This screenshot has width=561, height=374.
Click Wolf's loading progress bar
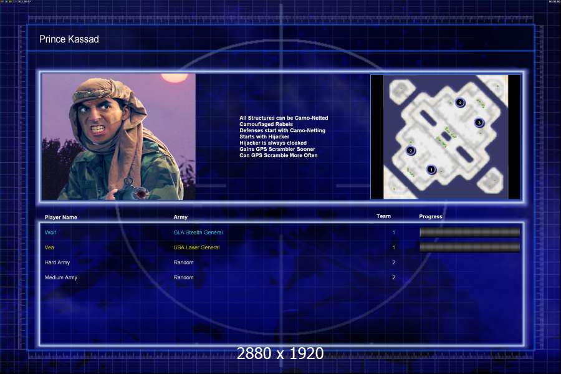click(470, 233)
